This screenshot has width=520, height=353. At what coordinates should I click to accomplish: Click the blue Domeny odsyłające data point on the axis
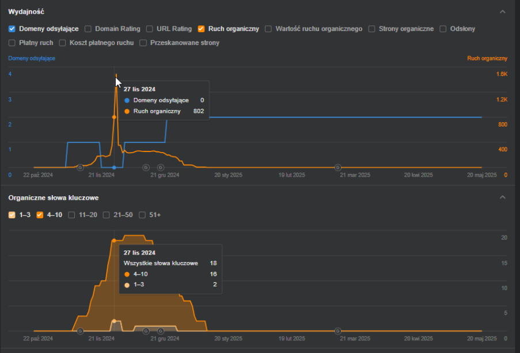114,168
